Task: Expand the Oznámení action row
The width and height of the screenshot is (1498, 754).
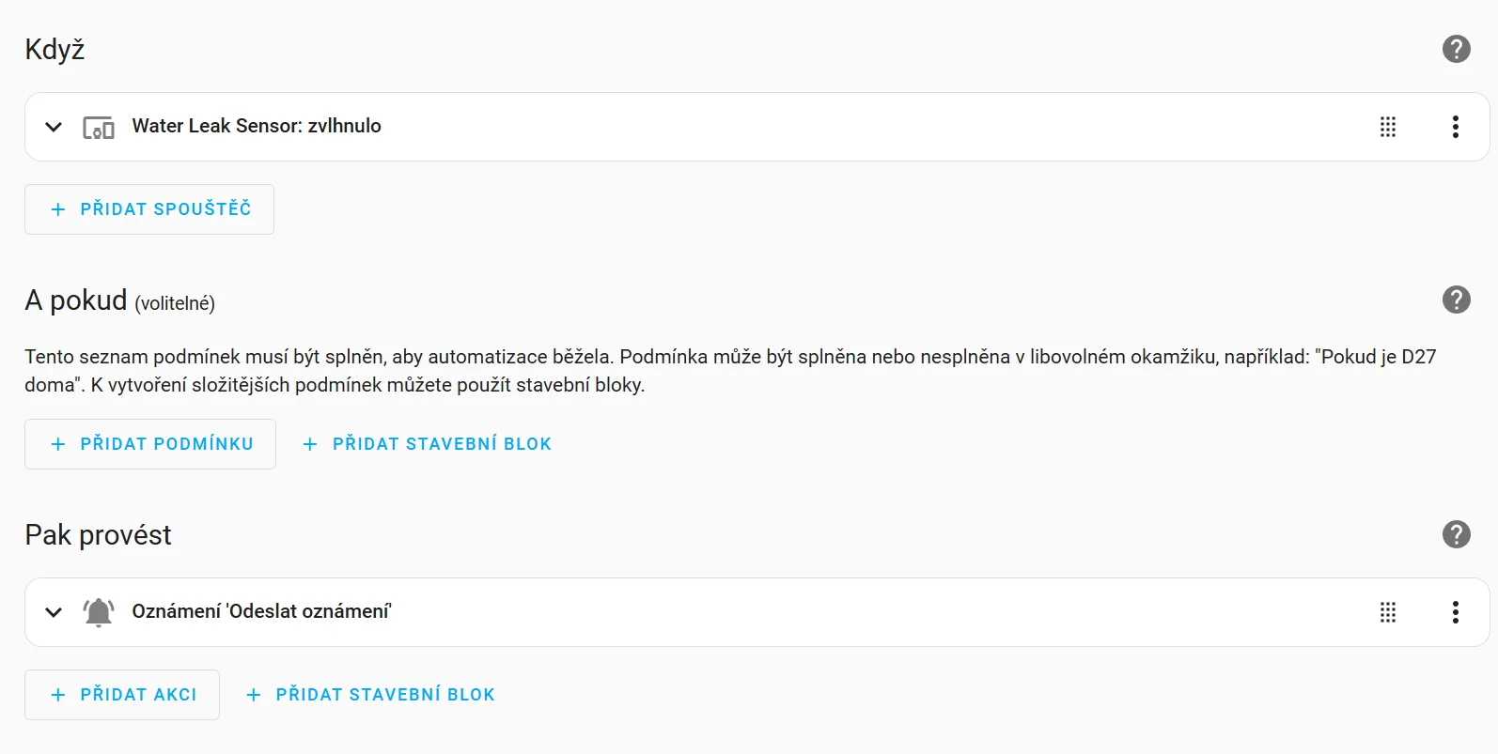Action: [54, 612]
